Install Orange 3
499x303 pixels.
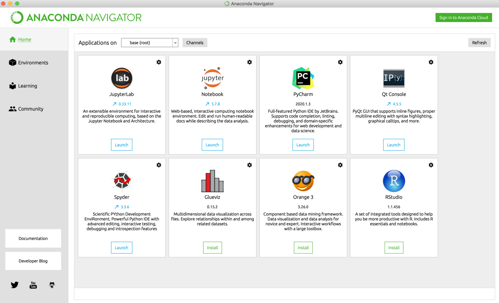tap(303, 248)
